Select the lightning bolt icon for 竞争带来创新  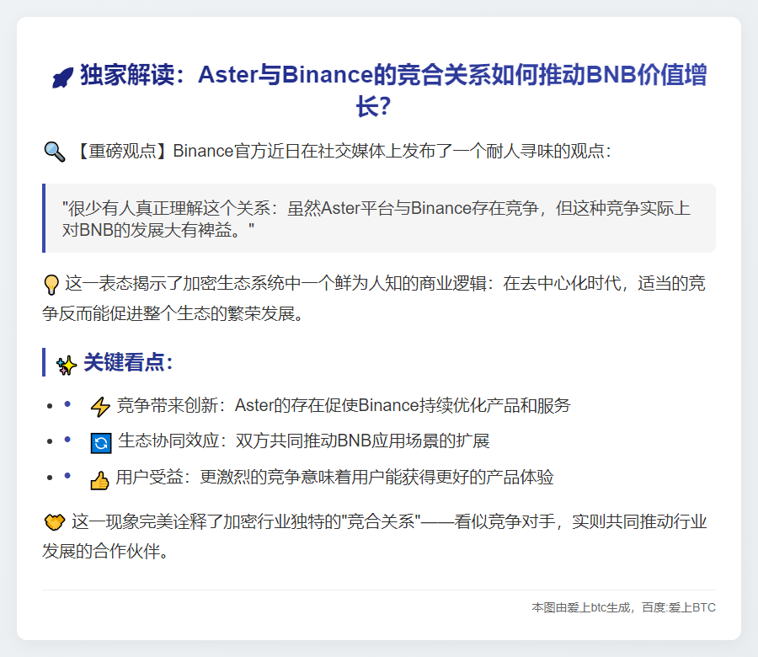tap(100, 405)
